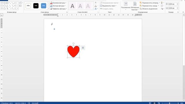Viewport: 185px width, 104px height.
Task: Click the anchor icon on the page
Action: click(54, 29)
